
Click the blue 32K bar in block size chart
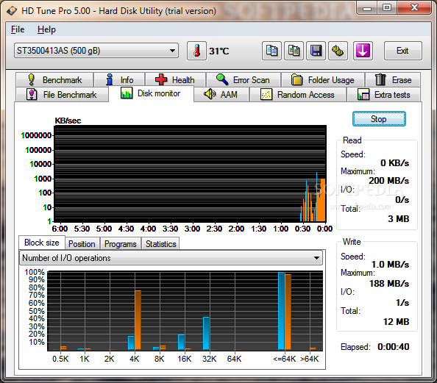[206, 334]
